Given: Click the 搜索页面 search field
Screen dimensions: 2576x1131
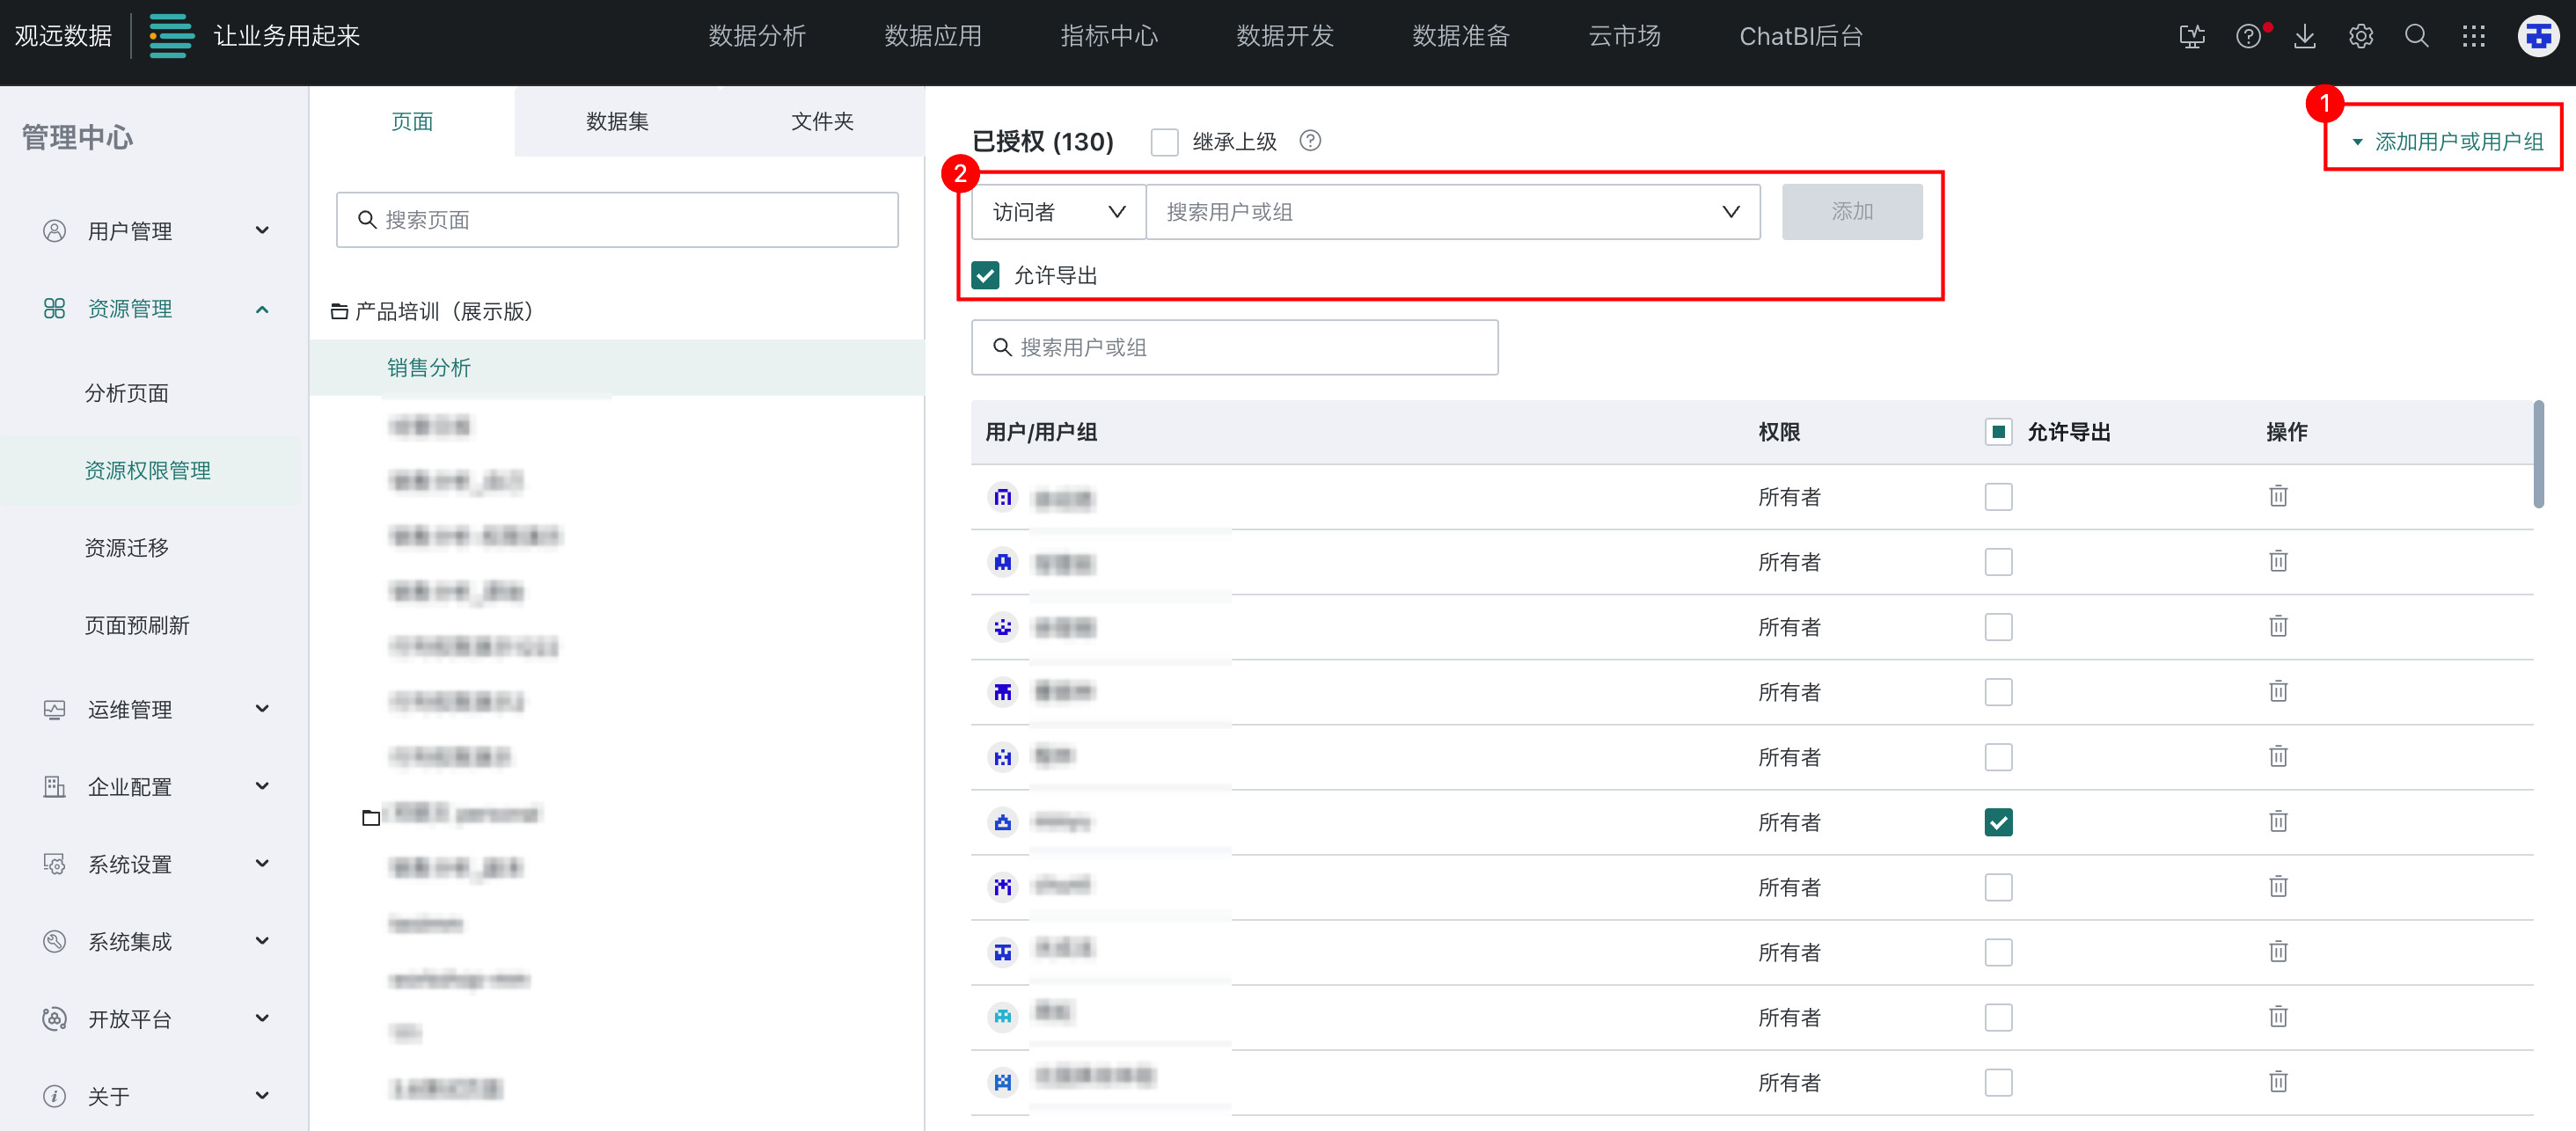Looking at the screenshot, I should tap(617, 220).
